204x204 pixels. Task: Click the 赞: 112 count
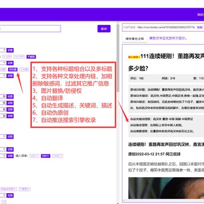(198, 78)
